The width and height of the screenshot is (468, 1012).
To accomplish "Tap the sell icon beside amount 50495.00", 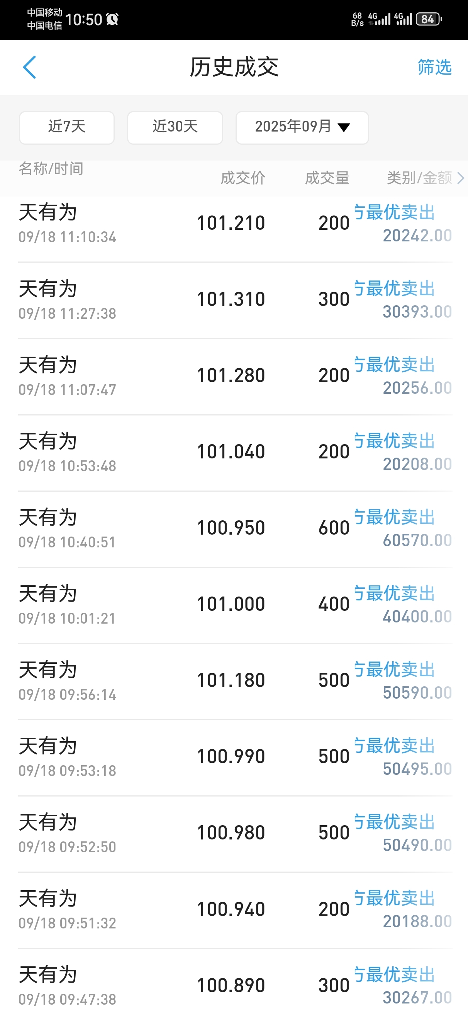I will (359, 745).
